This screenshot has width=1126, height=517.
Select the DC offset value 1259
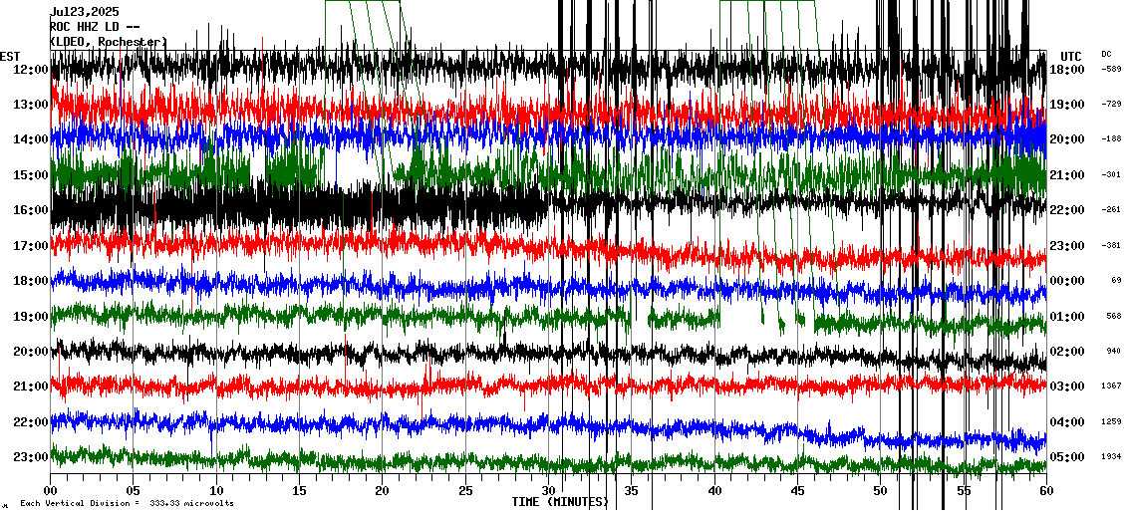(1113, 421)
